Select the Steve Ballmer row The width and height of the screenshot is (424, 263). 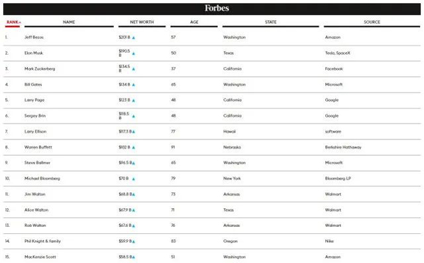(x=212, y=163)
